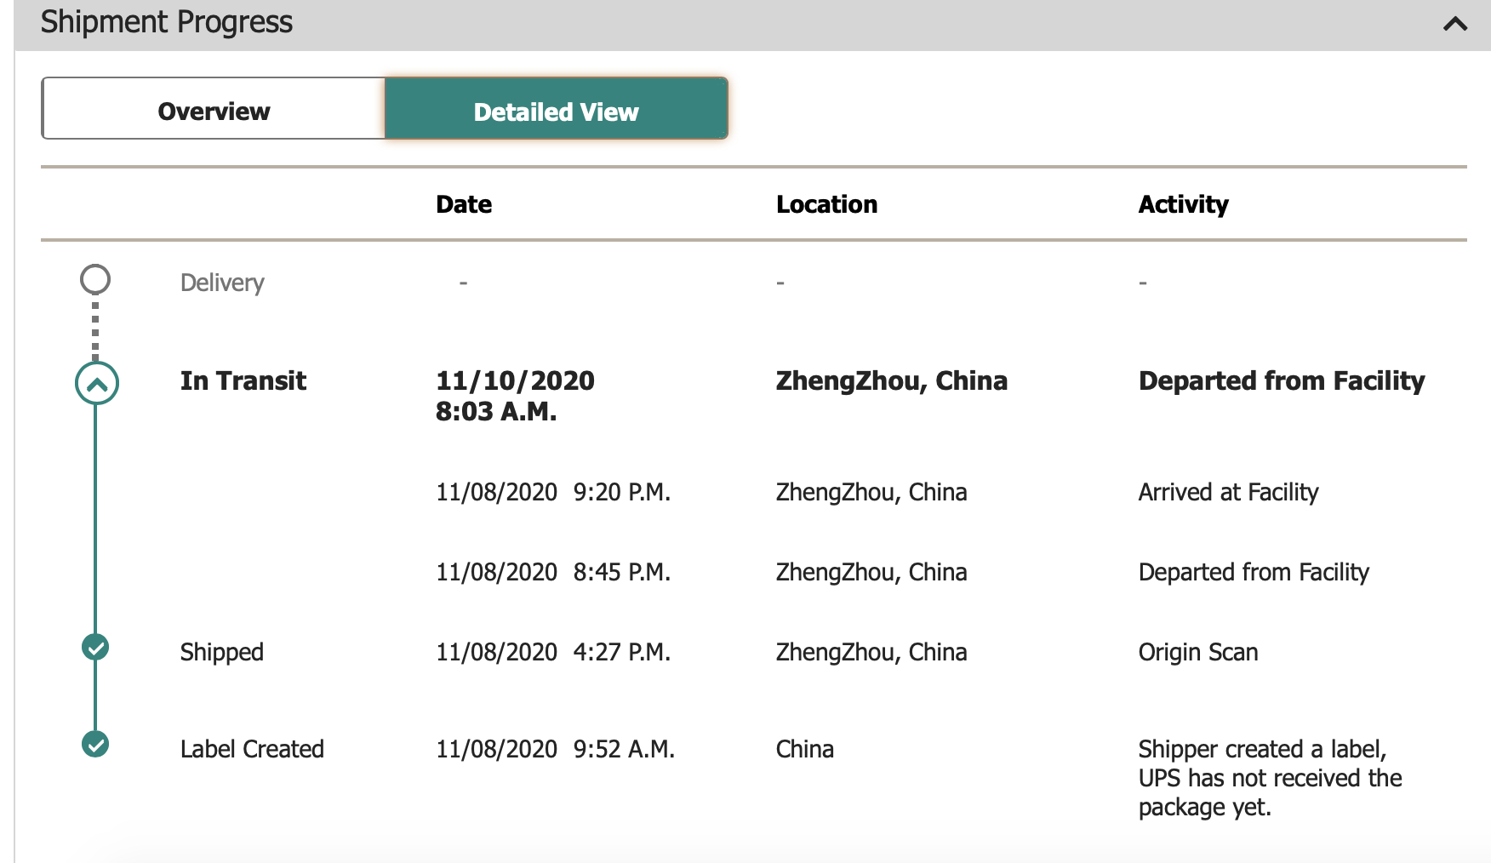Image resolution: width=1491 pixels, height=863 pixels.
Task: Click the Activity column header
Action: point(1183,204)
